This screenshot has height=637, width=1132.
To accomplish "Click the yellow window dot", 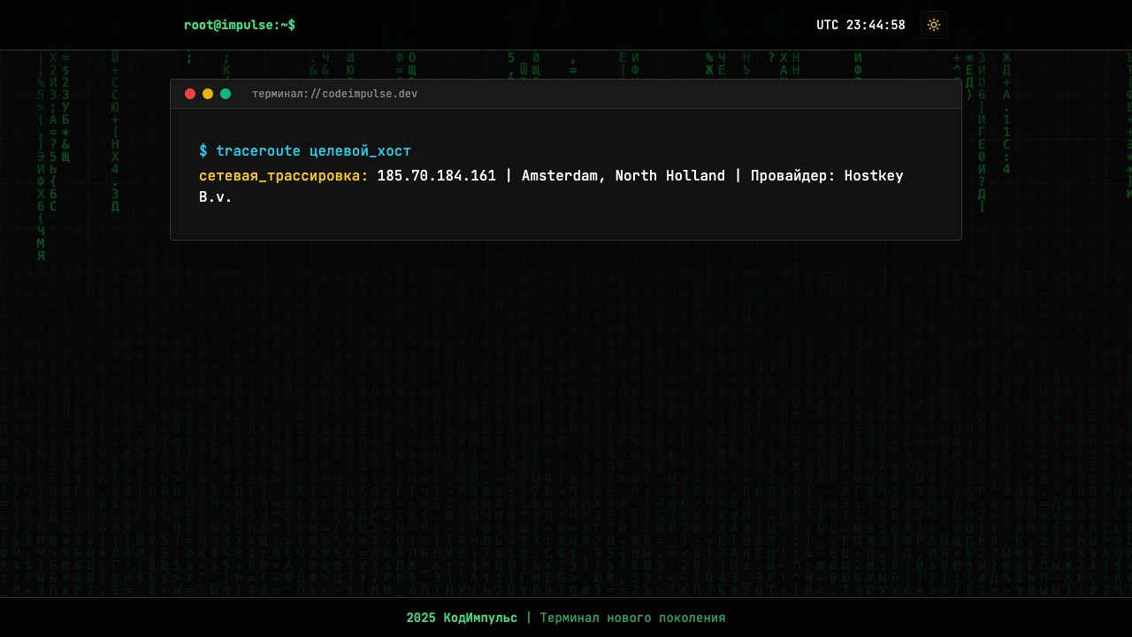I will tap(208, 94).
